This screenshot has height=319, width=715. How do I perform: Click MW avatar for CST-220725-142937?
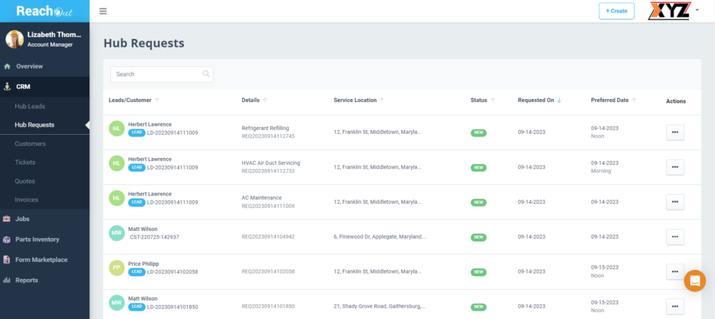tap(117, 233)
